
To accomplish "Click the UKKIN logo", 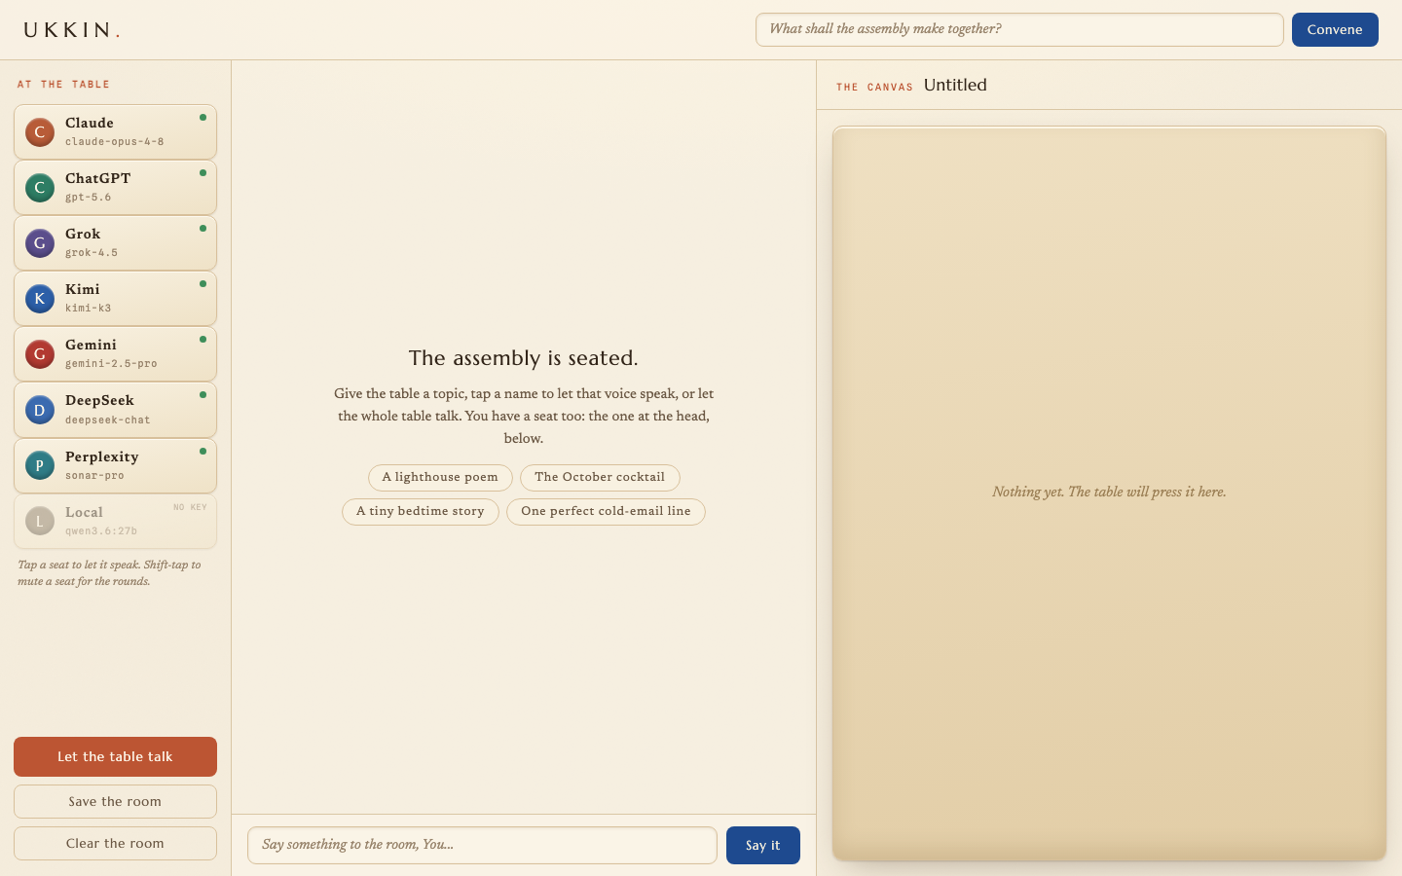I will (72, 30).
